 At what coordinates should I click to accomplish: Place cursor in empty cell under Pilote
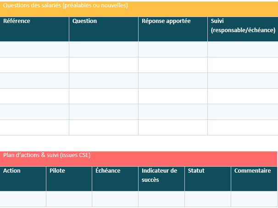click(x=69, y=199)
